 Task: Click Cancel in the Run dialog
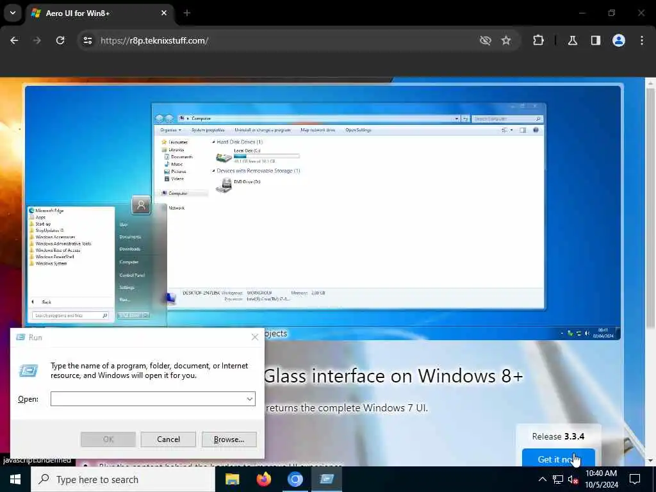(168, 439)
